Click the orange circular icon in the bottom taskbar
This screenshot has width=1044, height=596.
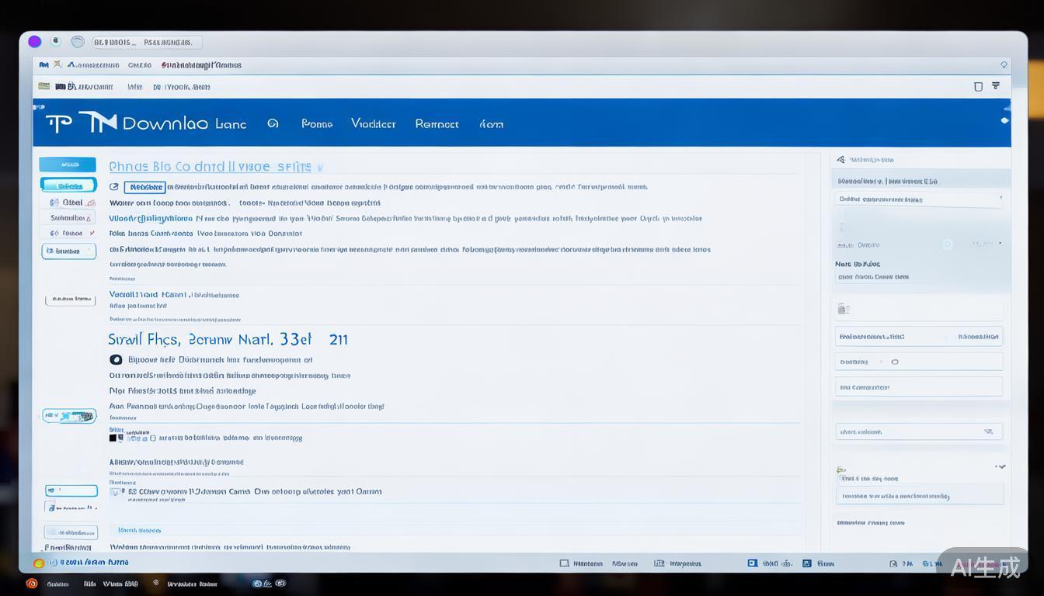pos(32,584)
